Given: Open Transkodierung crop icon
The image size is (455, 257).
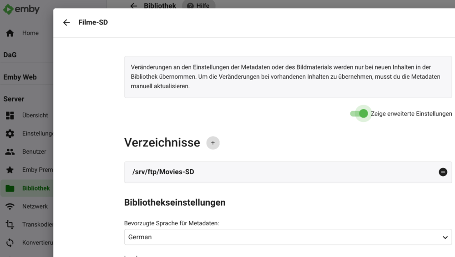Looking at the screenshot, I should pyautogui.click(x=10, y=225).
